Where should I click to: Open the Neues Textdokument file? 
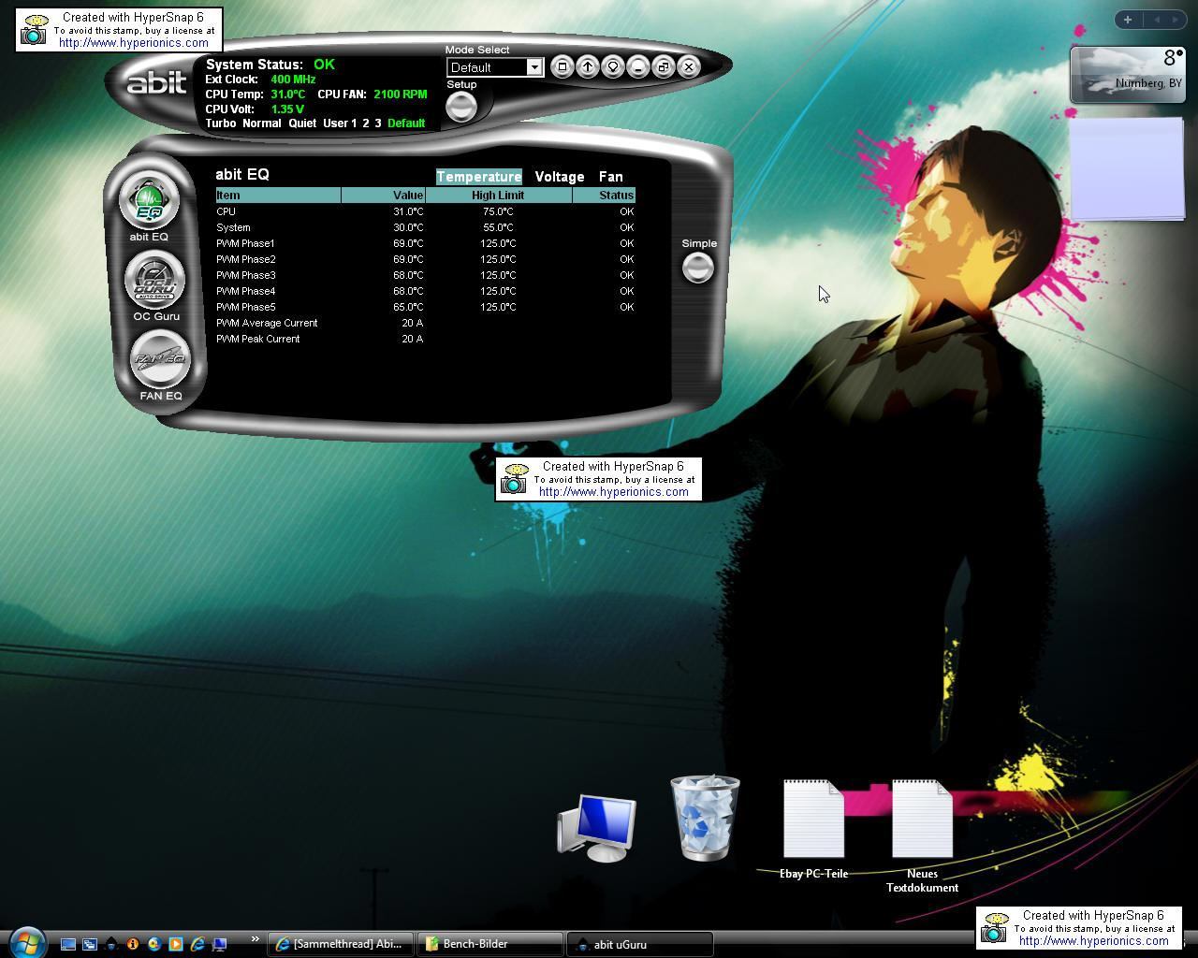[x=922, y=835]
